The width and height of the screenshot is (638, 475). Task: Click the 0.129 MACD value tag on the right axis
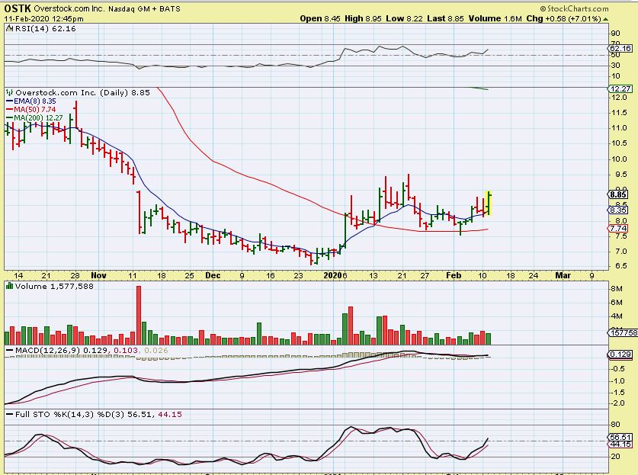click(620, 354)
